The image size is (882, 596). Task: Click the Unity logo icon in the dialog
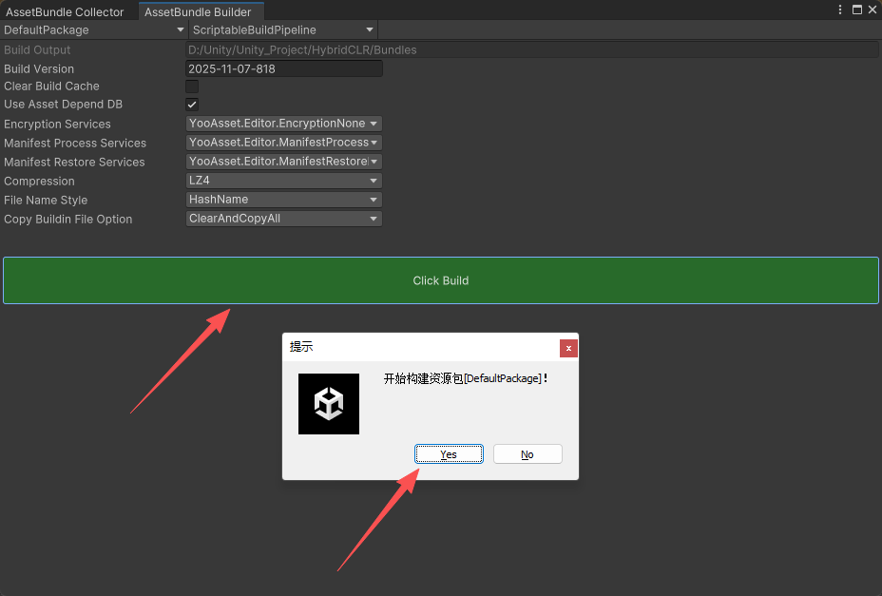[329, 404]
